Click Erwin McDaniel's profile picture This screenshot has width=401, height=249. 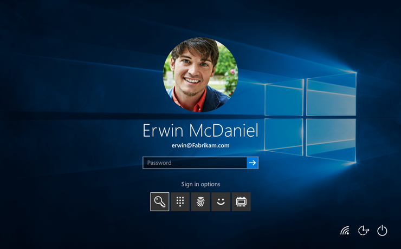(200, 75)
